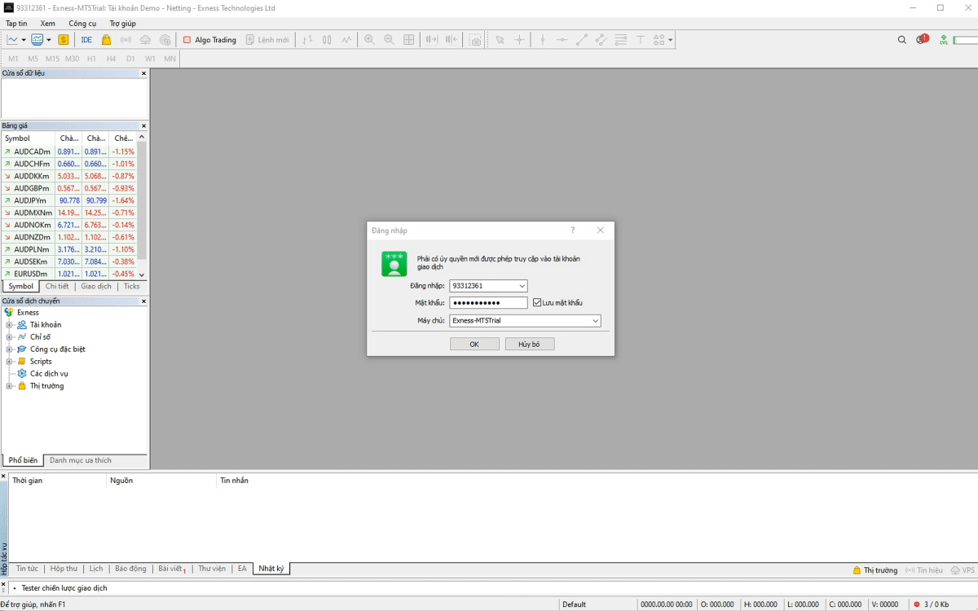The height and width of the screenshot is (611, 978).
Task: Select Các dịch vụ in navigator
Action: tap(49, 374)
